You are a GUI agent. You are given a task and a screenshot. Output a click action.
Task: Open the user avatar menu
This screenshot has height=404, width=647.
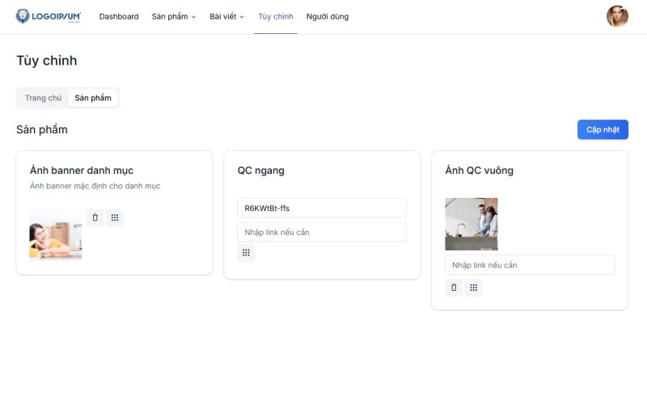(617, 16)
